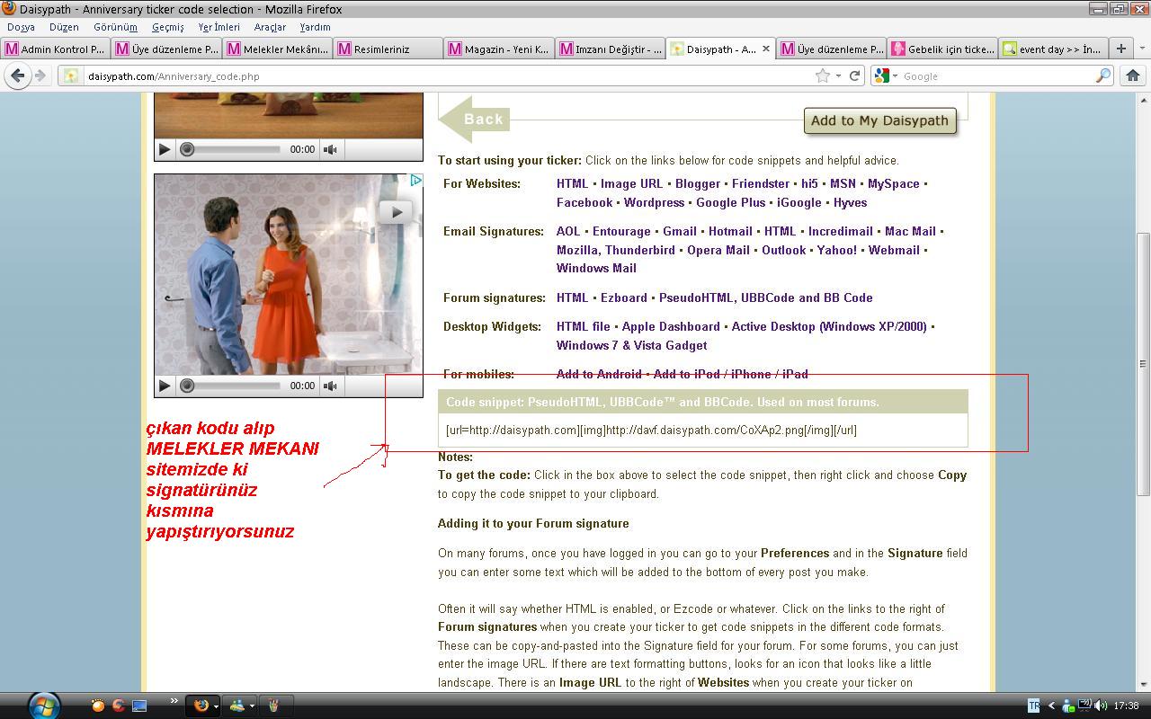Screen dimensions: 1151x719
Task: Show hidden system tray icons
Action: 1051,706
